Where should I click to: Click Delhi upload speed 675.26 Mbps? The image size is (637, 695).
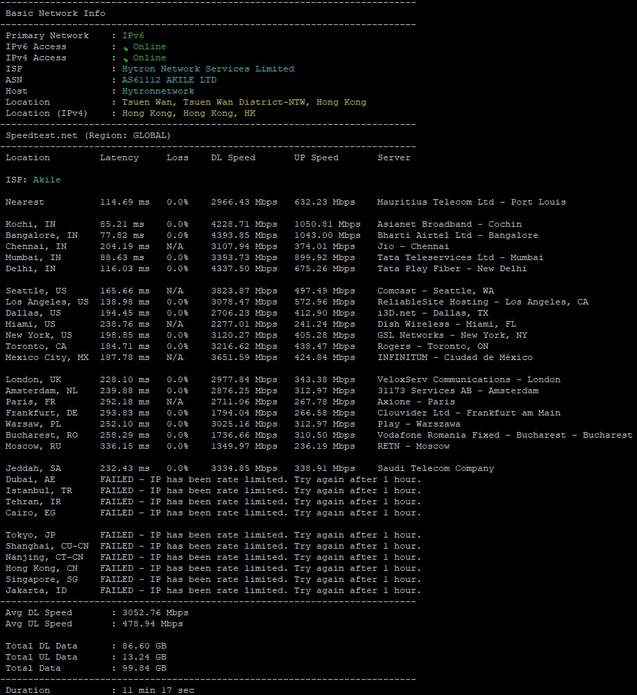pyautogui.click(x=325, y=268)
